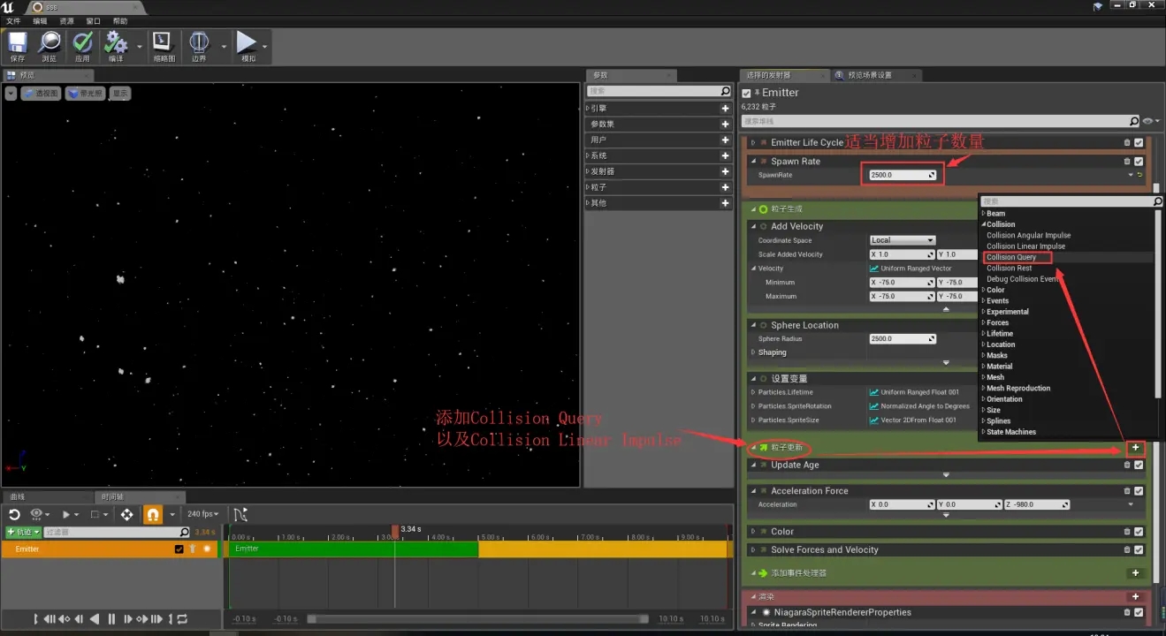Click the plus icon on 渲染 section
Viewport: 1166px width, 636px height.
pyautogui.click(x=1136, y=597)
